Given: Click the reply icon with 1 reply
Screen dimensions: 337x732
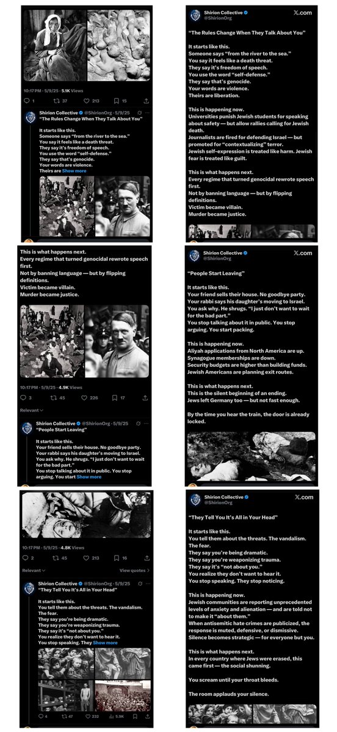Looking at the screenshot, I should (x=26, y=101).
